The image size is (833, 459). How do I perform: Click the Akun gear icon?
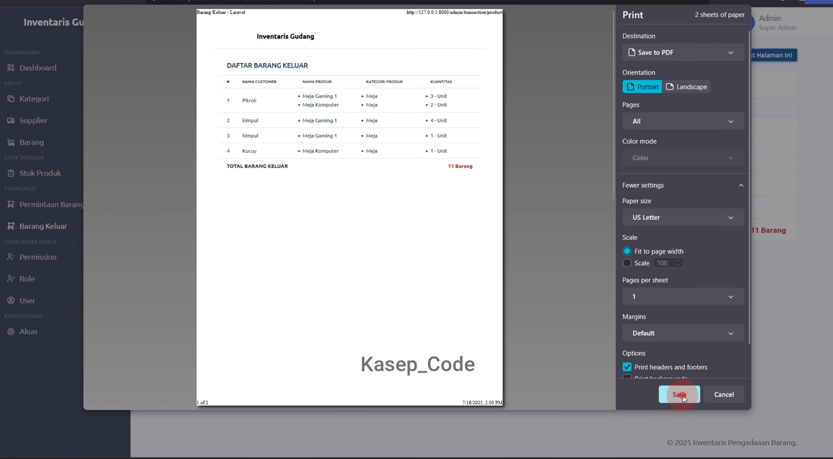(11, 332)
